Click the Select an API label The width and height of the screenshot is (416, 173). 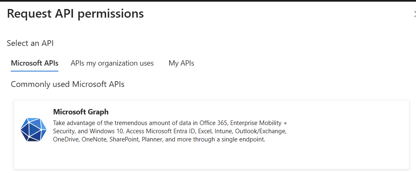click(x=30, y=43)
